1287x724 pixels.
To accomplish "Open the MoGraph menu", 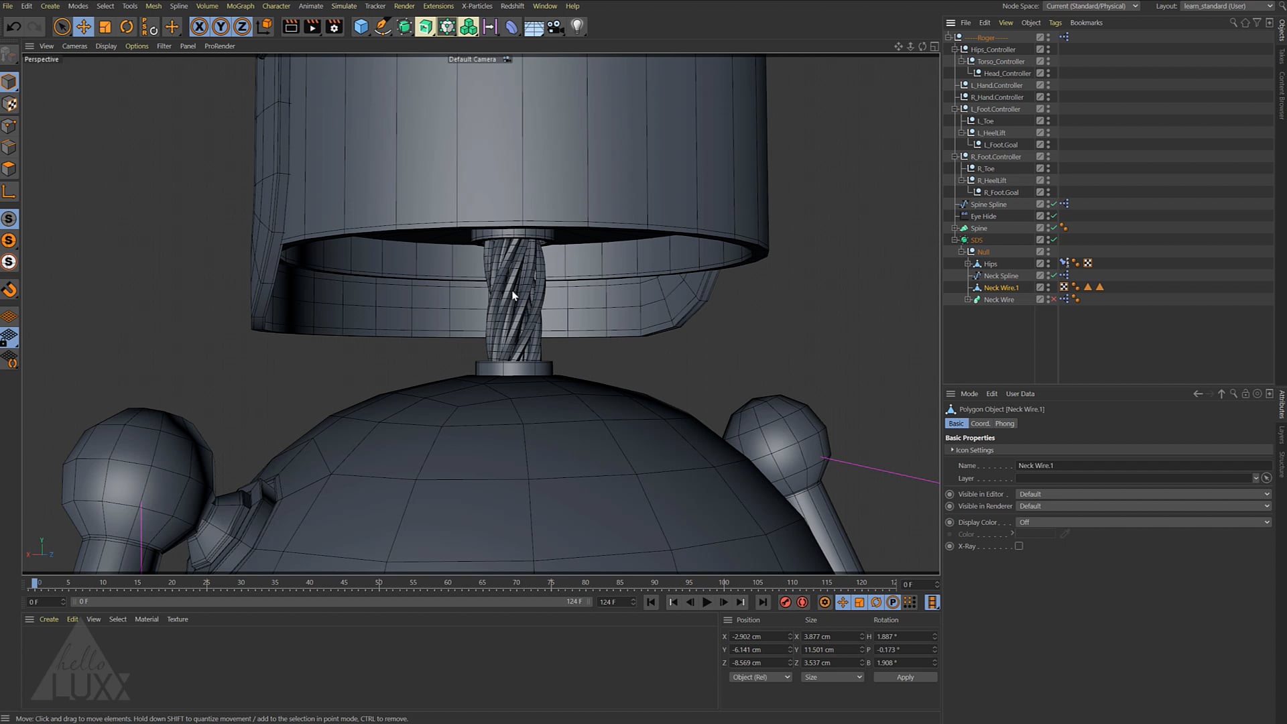I will click(240, 6).
